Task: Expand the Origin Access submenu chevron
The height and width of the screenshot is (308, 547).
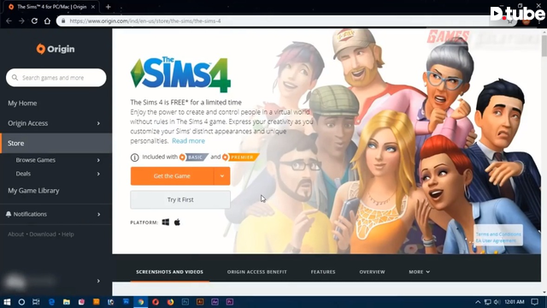Action: [x=98, y=123]
